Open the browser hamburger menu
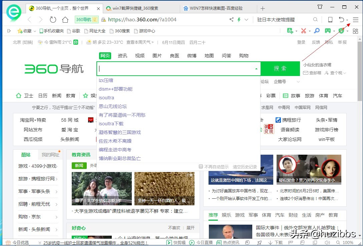This screenshot has width=363, height=246. pyautogui.click(x=355, y=19)
